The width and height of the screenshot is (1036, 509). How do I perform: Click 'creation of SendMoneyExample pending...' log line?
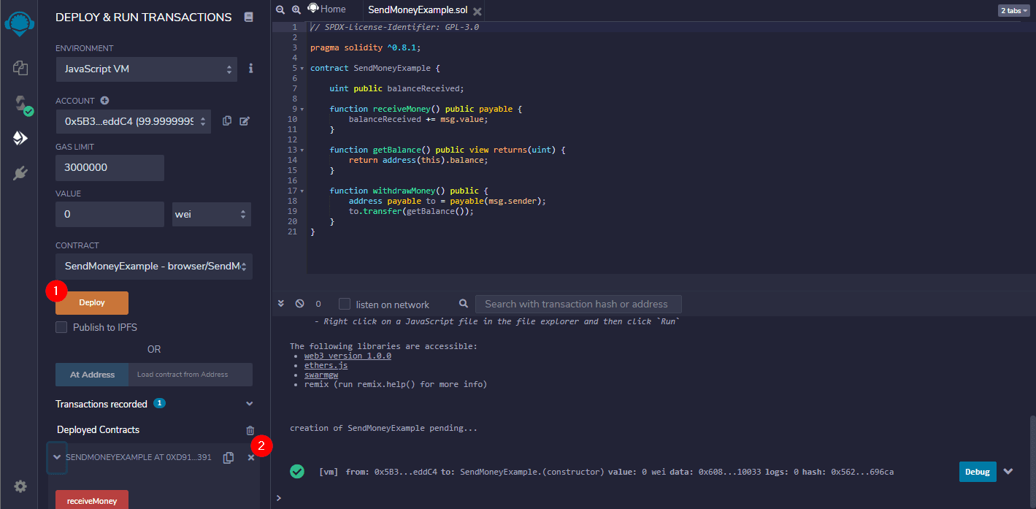click(383, 428)
